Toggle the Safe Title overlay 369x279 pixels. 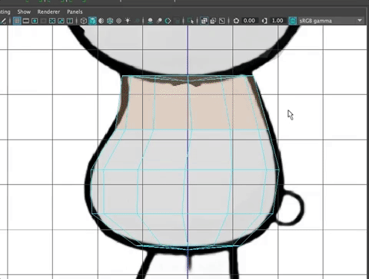(x=70, y=21)
